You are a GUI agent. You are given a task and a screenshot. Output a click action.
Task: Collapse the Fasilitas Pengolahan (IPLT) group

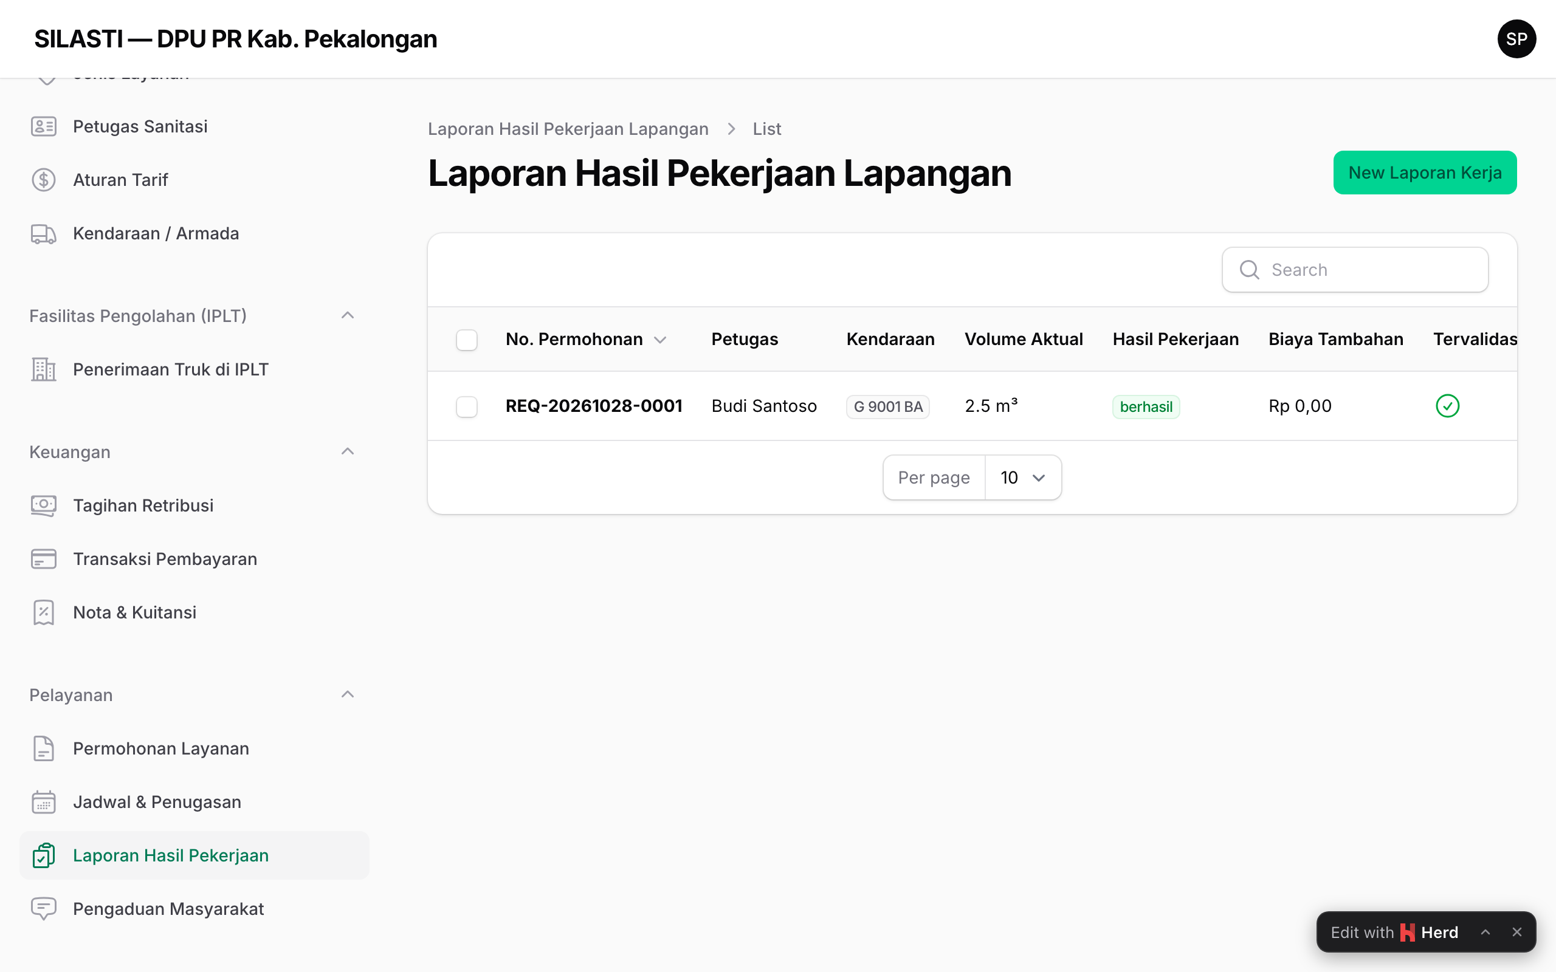click(347, 316)
